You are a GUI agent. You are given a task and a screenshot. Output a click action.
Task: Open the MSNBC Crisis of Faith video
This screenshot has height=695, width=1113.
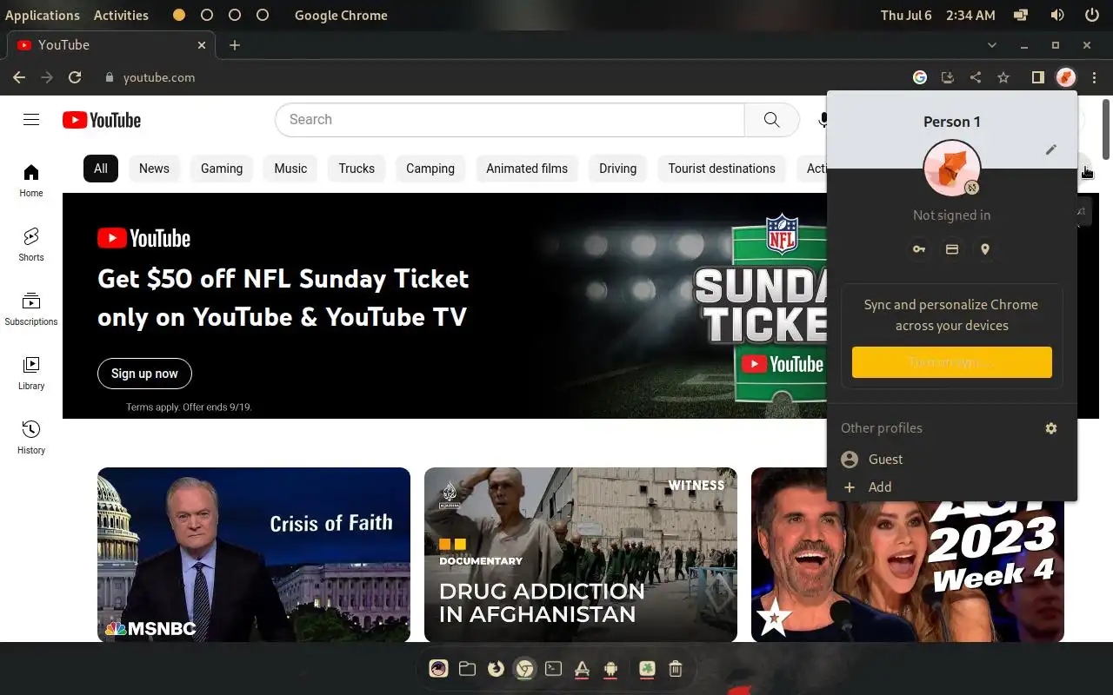[x=254, y=554]
